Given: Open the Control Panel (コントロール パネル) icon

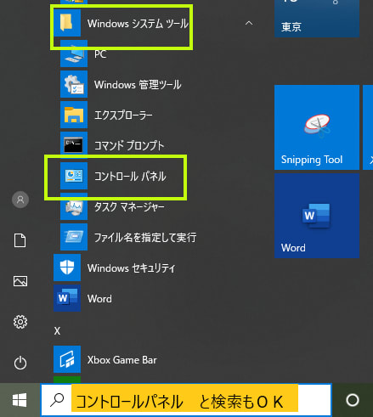Looking at the screenshot, I should tap(74, 176).
